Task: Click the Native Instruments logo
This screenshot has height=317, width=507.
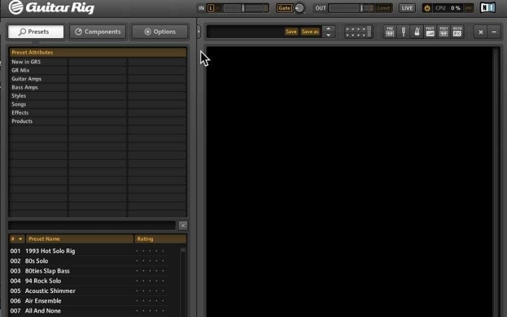Action: pos(488,8)
